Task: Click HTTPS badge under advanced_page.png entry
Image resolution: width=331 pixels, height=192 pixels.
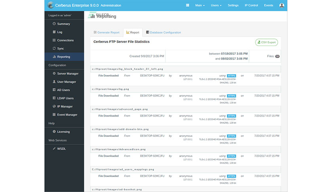Action: pyautogui.click(x=231, y=116)
